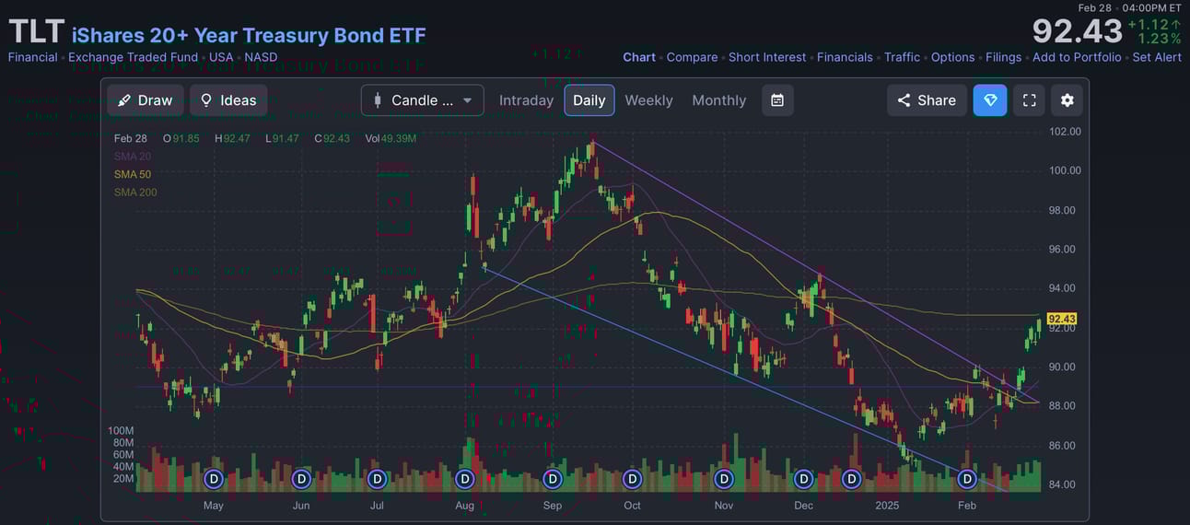Viewport: 1190px width, 525px height.
Task: Click the dividend marker near Dec
Action: 804,479
